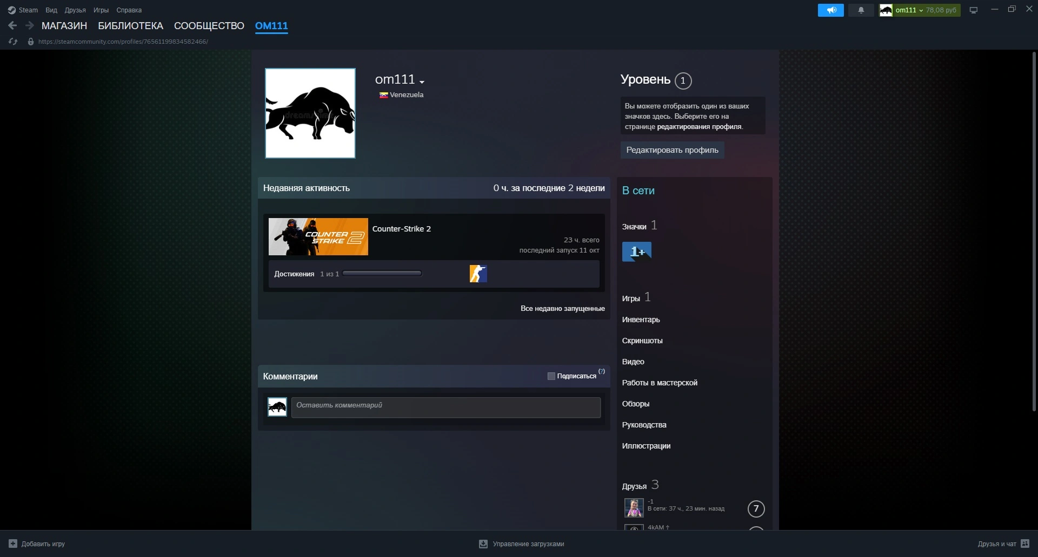Open 'Работы в мастерской' link
The width and height of the screenshot is (1038, 557).
(x=660, y=383)
